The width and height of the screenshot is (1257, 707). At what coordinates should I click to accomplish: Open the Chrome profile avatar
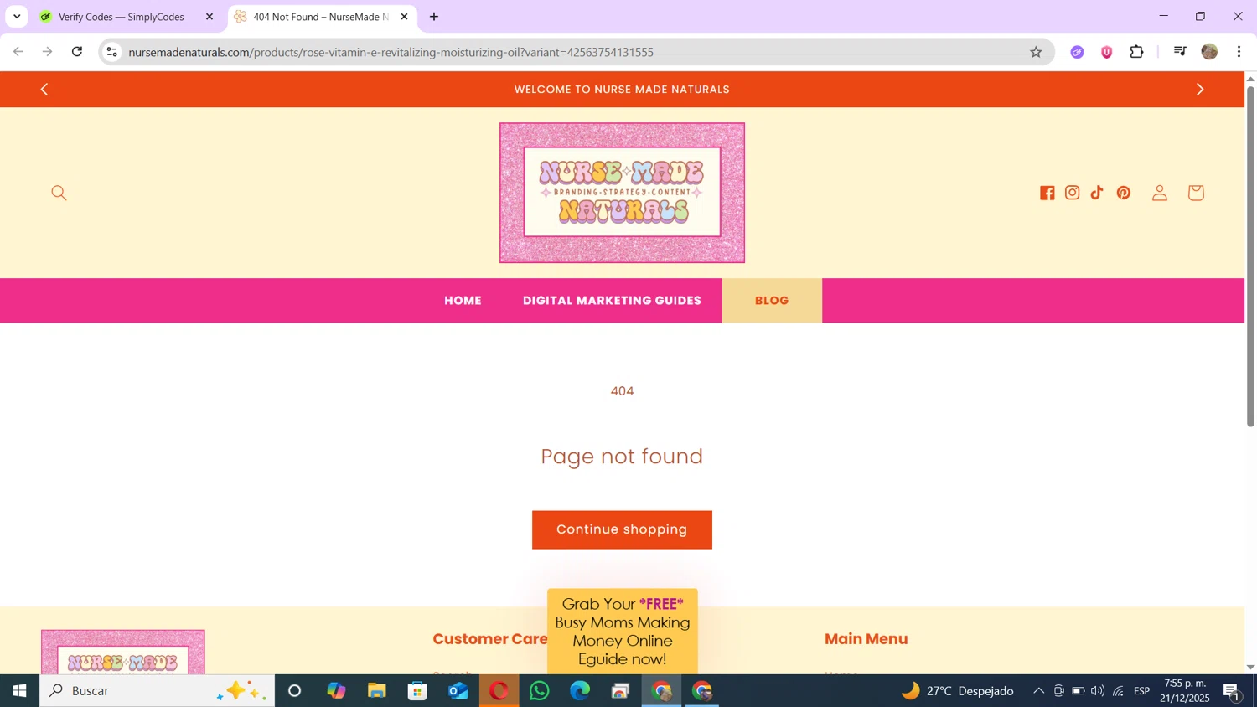click(x=1209, y=52)
